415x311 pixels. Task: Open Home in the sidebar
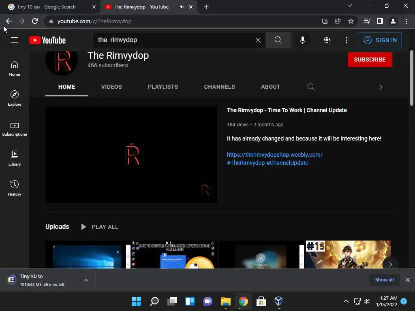15,68
